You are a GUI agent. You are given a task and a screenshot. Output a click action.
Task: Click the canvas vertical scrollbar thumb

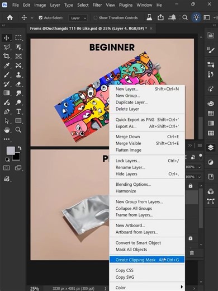[201, 128]
